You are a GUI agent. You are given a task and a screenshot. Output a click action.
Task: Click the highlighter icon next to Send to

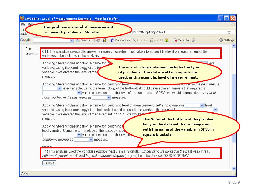pos(193,40)
